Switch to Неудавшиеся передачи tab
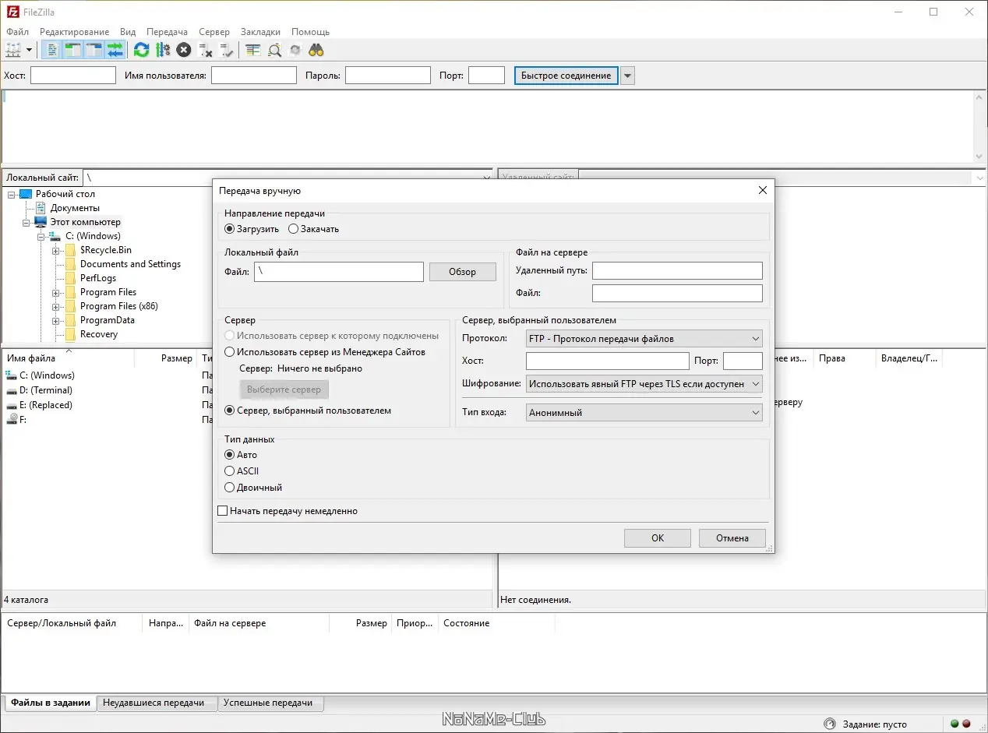988x733 pixels. coord(157,703)
